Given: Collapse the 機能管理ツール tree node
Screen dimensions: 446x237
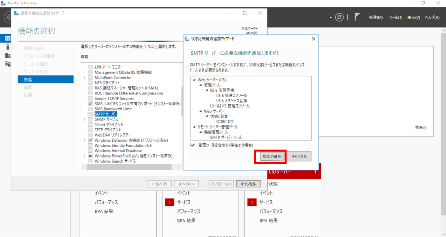Looking at the screenshot, I should pos(200,132).
